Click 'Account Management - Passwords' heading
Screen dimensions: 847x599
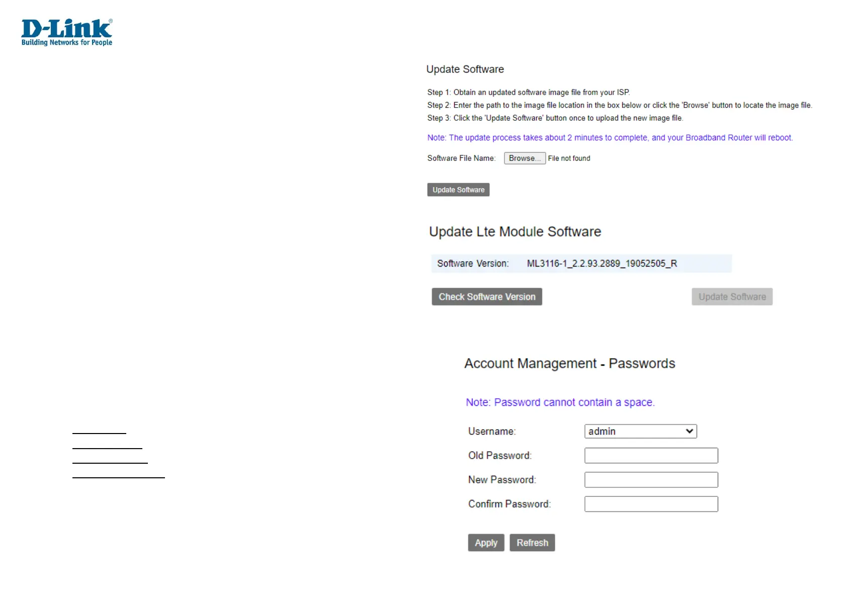[569, 363]
